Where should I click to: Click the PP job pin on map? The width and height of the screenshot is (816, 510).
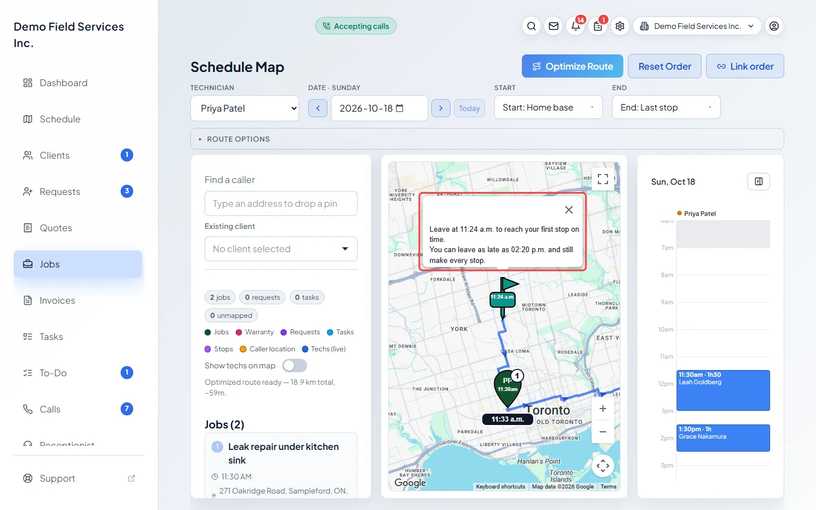(508, 388)
